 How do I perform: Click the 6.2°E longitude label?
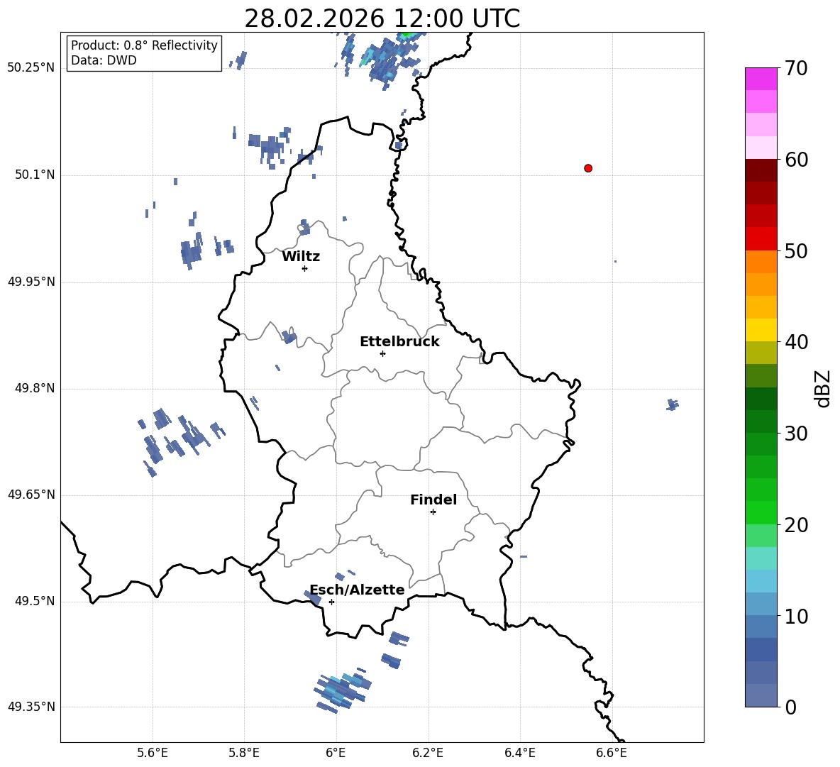[428, 753]
